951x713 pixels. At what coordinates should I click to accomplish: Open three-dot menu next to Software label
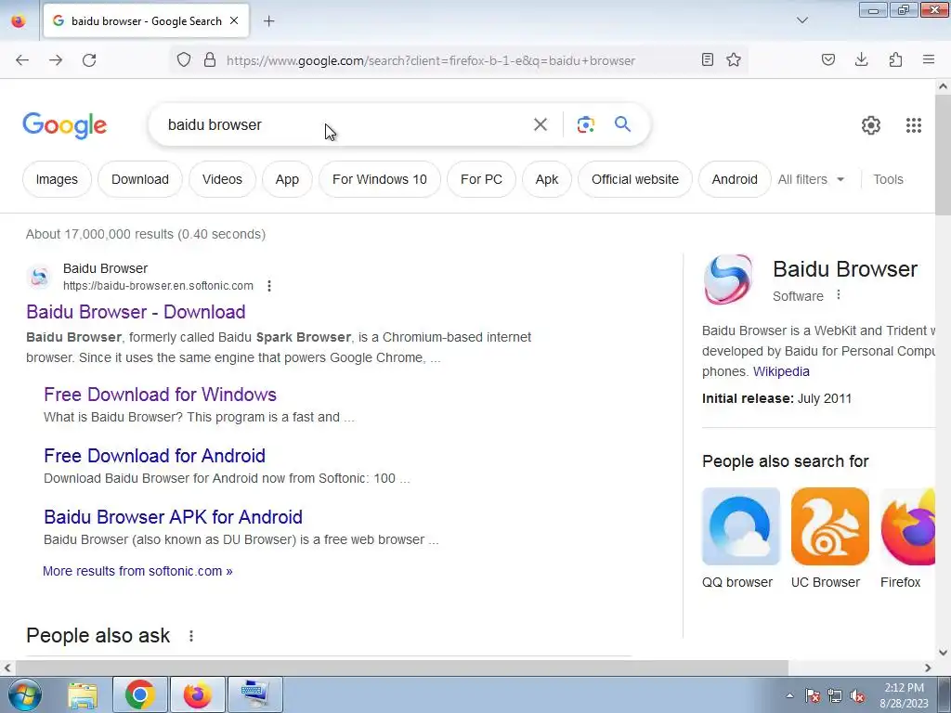tap(839, 295)
